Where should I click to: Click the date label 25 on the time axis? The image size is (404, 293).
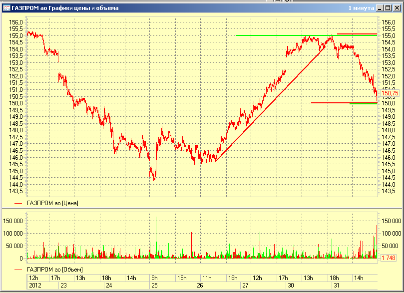pos(154,286)
